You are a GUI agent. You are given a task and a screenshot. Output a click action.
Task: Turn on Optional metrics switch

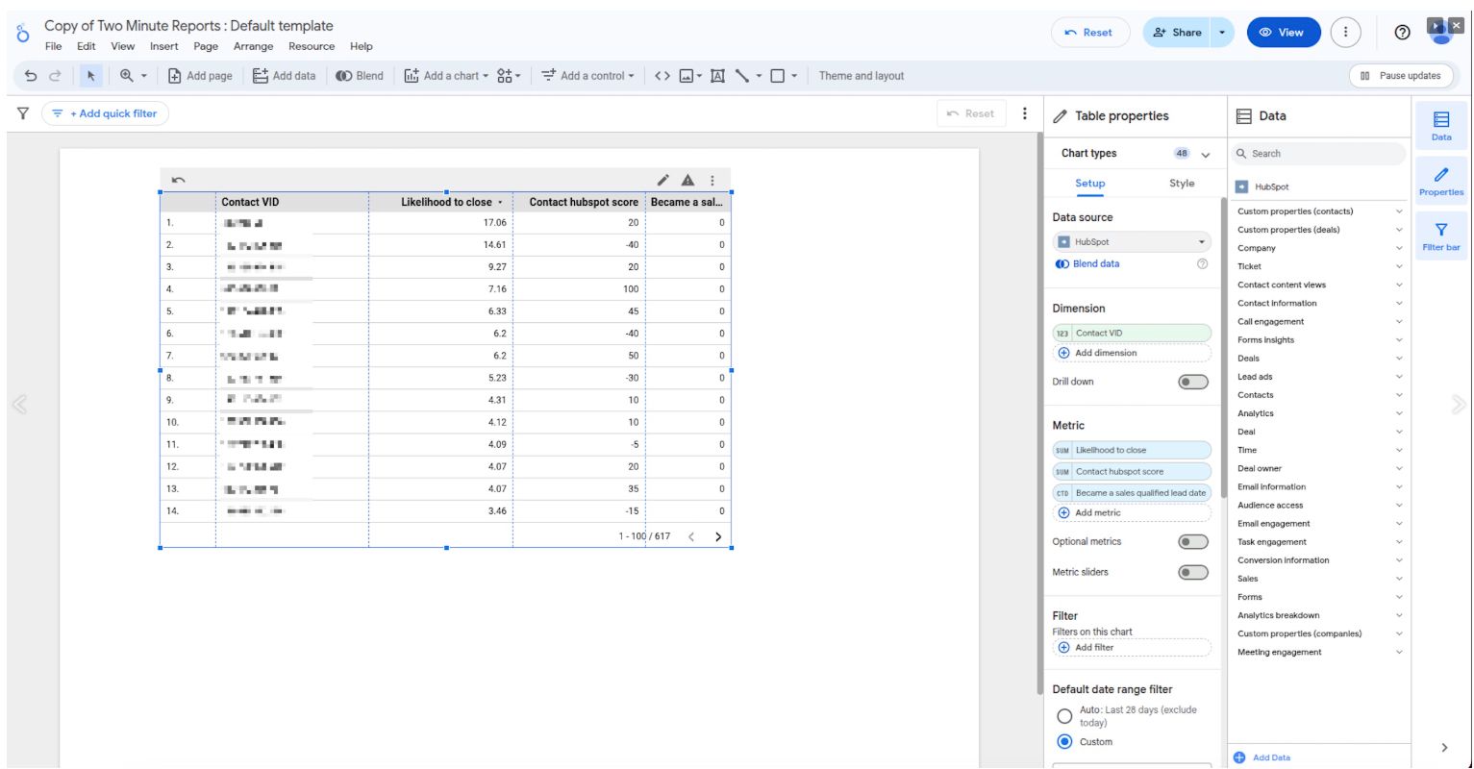click(x=1192, y=542)
